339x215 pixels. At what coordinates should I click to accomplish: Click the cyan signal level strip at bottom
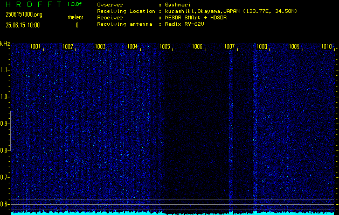[x=172, y=213]
